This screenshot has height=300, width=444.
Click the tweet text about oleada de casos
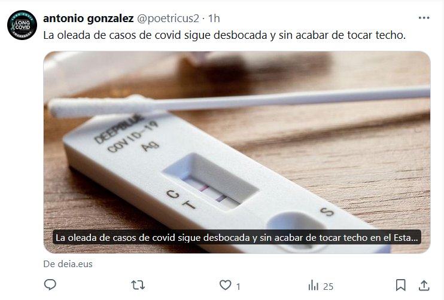click(x=224, y=35)
